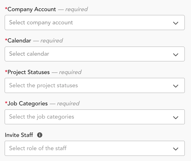191x161 pixels.
Task: Open the Select calendar dropdown
Action: point(88,54)
